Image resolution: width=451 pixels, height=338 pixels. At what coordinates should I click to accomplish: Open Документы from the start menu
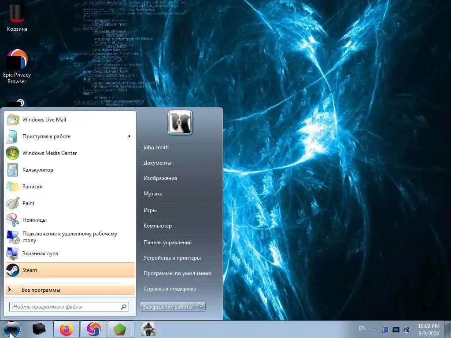(x=157, y=163)
